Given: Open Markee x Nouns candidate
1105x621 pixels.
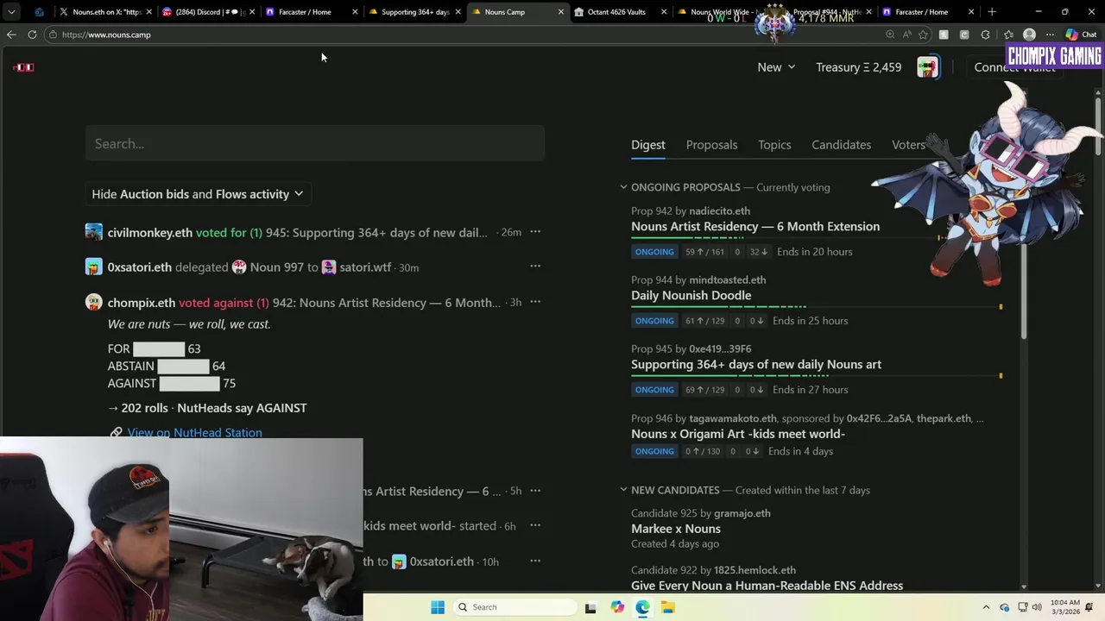Looking at the screenshot, I should tap(676, 529).
